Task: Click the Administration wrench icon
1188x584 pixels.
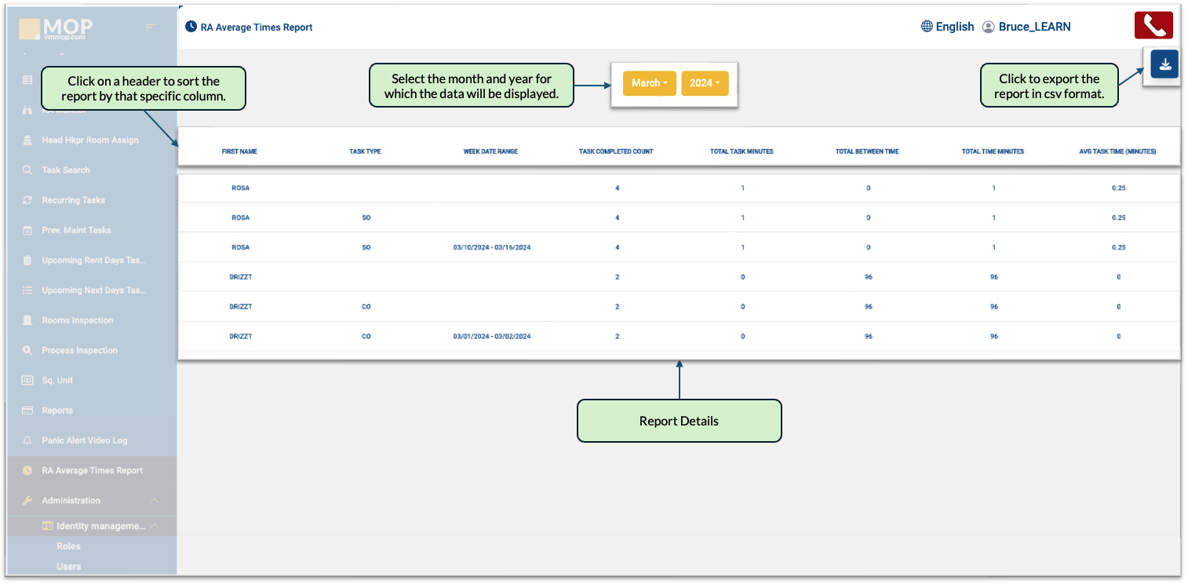Action: click(x=27, y=501)
